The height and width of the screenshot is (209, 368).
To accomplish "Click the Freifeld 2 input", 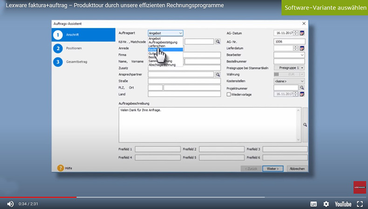I will (x=222, y=149).
